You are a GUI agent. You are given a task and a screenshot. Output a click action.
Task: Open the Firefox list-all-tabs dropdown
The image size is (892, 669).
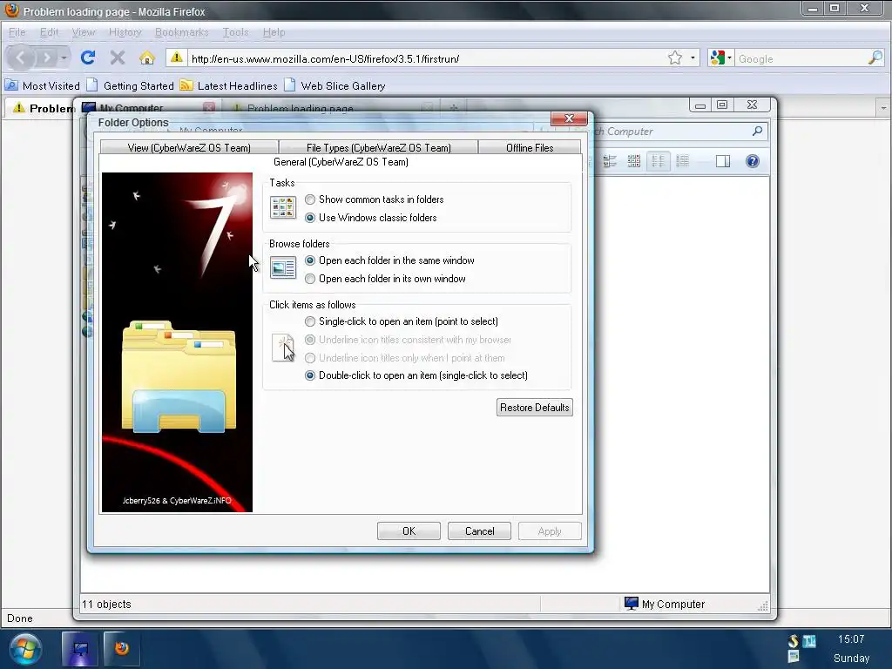883,108
